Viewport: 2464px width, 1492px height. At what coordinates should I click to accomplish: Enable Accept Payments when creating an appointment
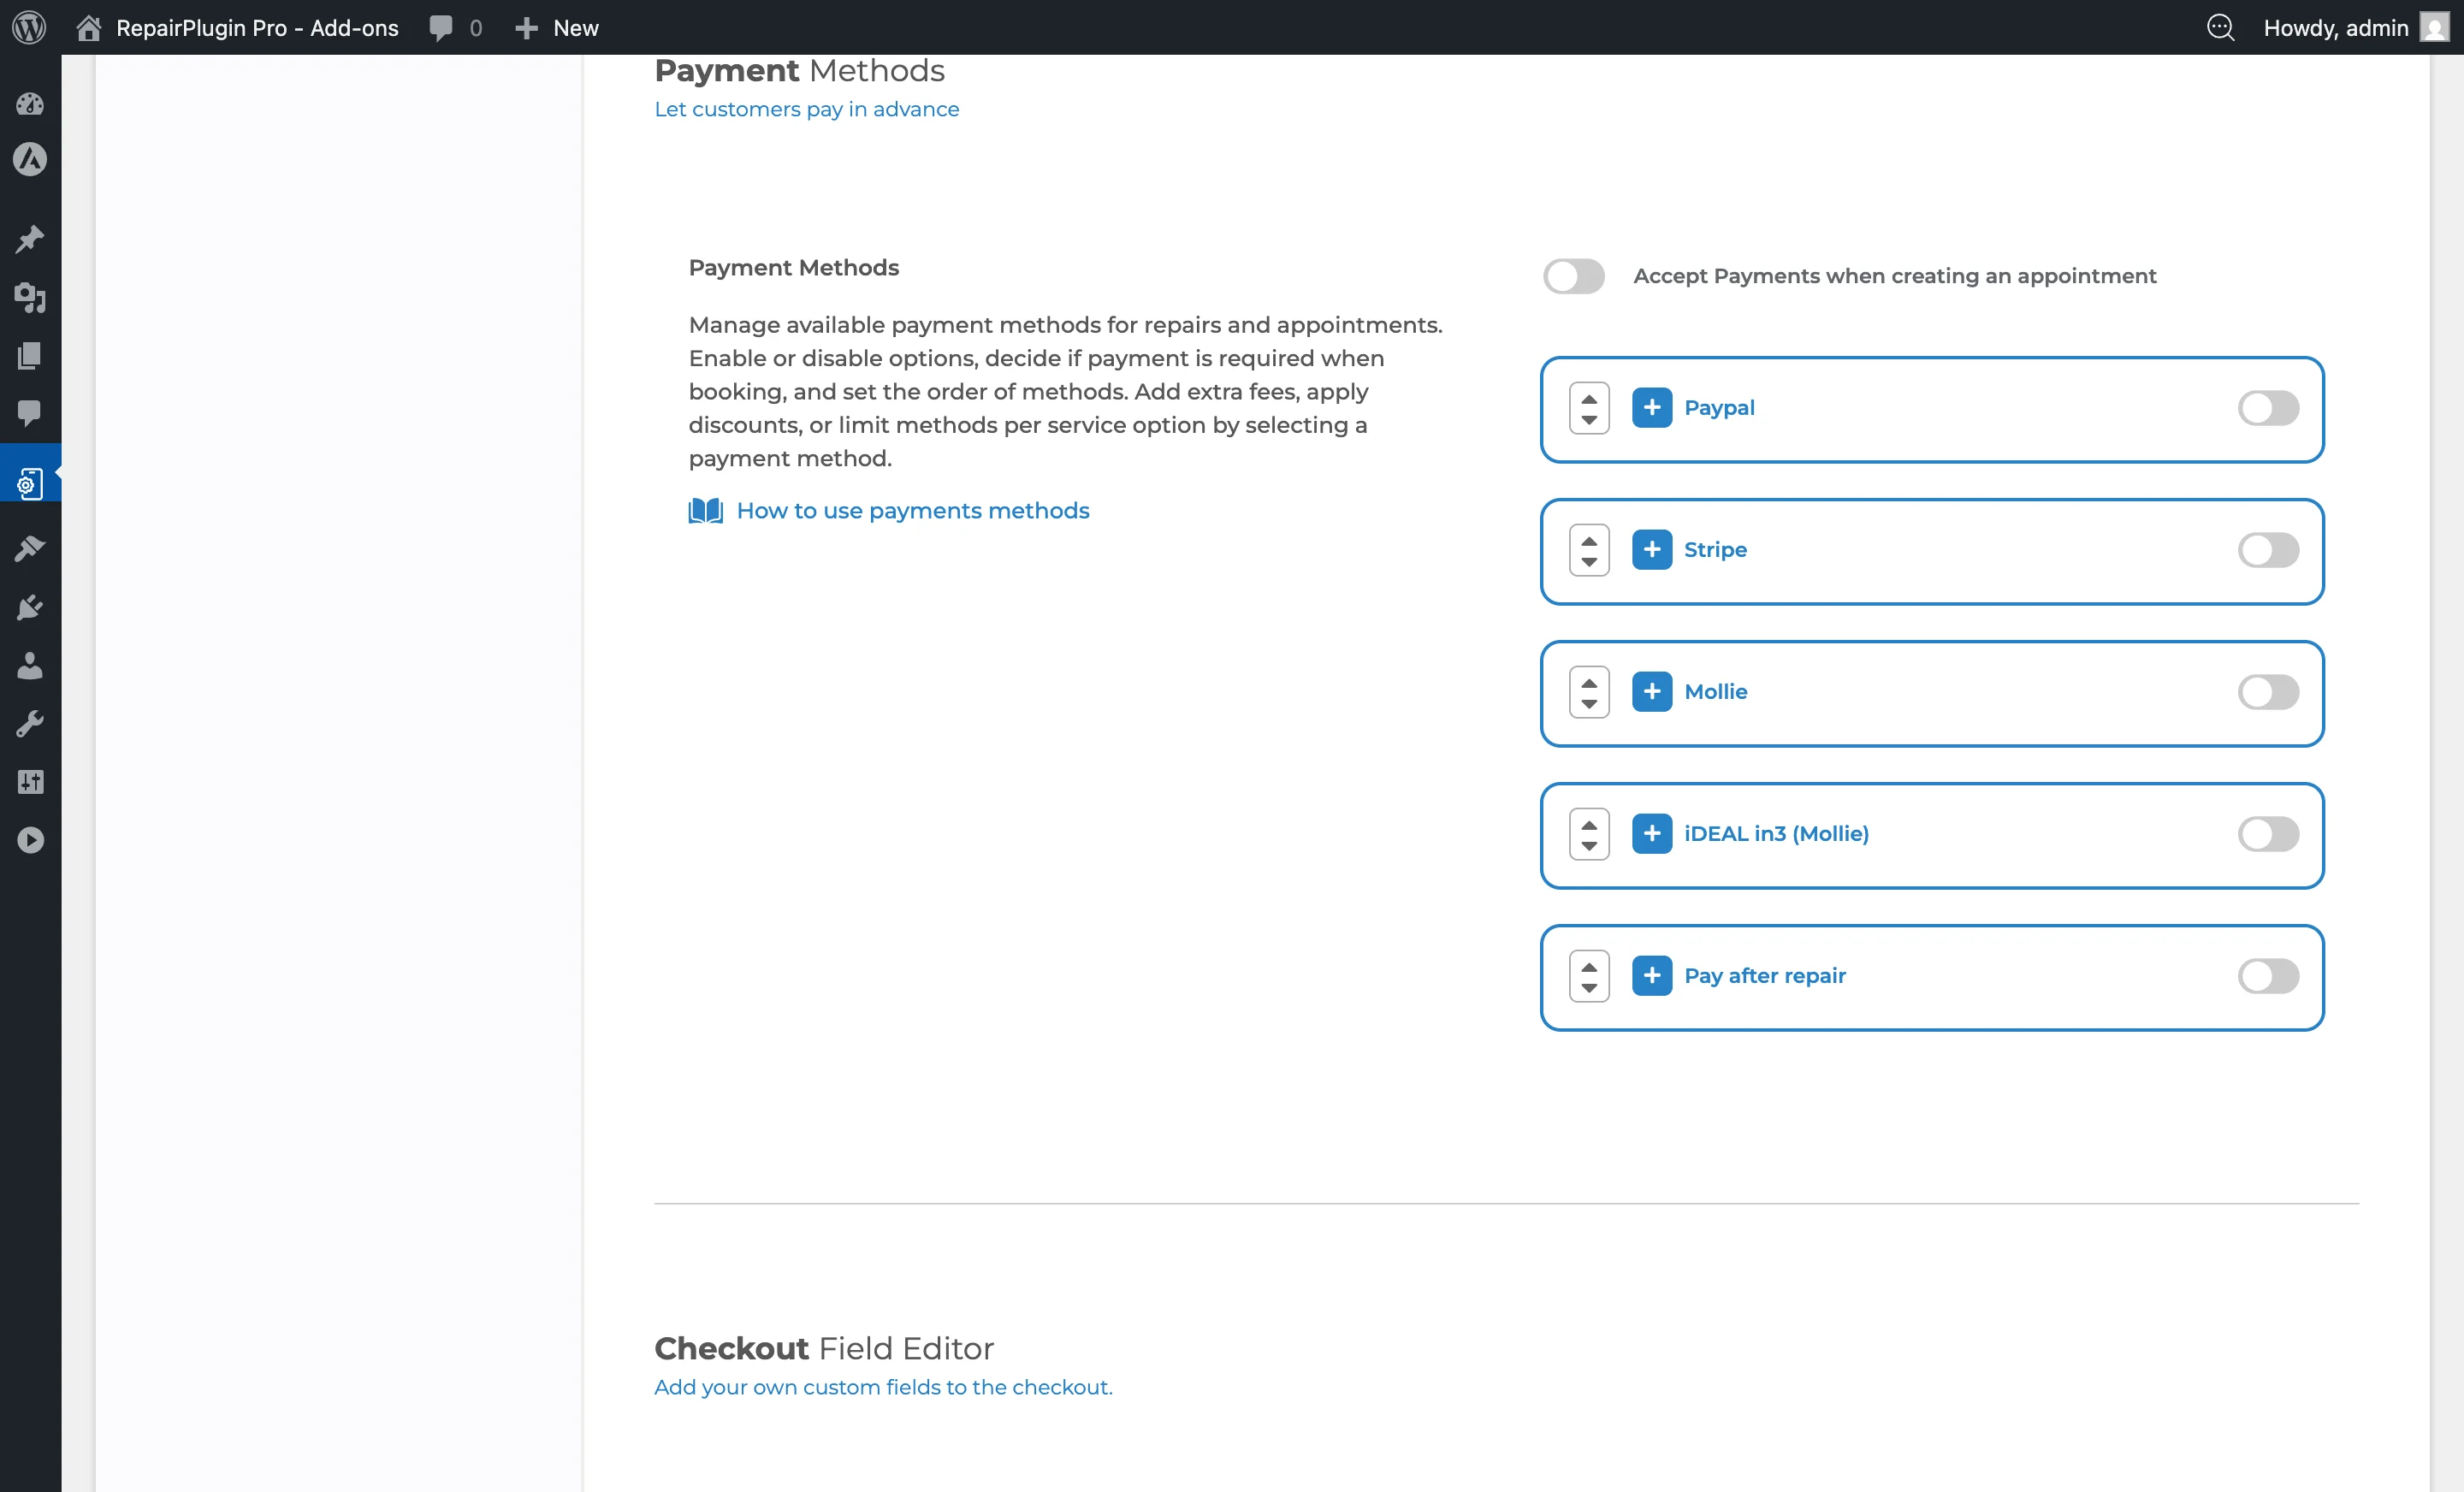[1573, 276]
